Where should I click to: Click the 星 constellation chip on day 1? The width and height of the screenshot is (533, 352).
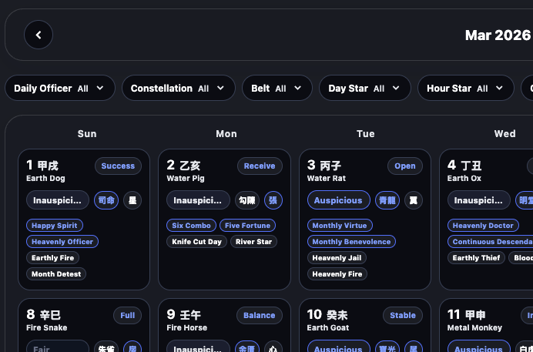132,200
